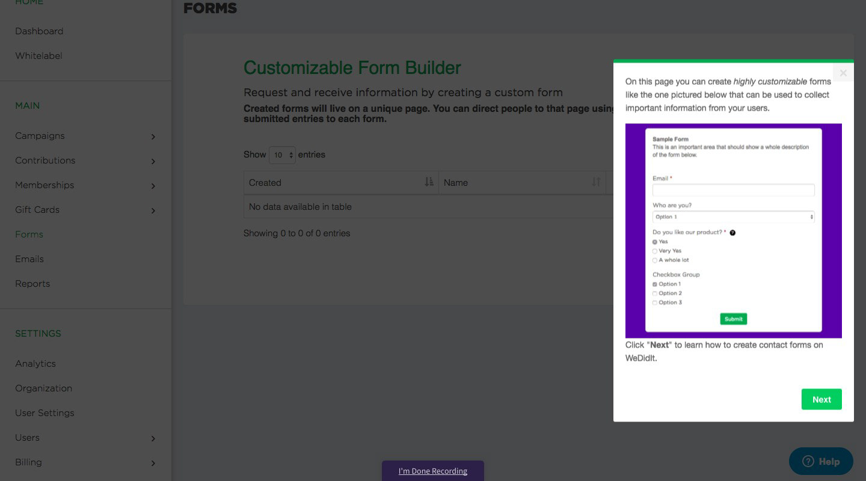The width and height of the screenshot is (866, 481).
Task: Open the Gift Cards menu item
Action: pos(37,210)
